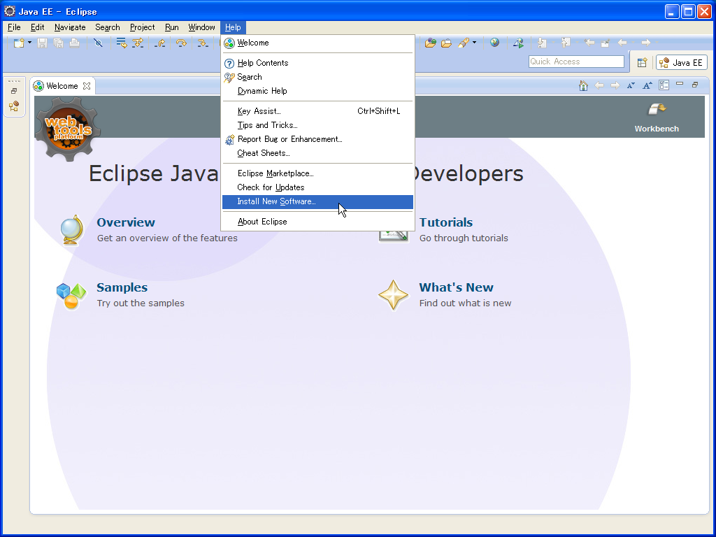Open the Tutorials link

(445, 222)
